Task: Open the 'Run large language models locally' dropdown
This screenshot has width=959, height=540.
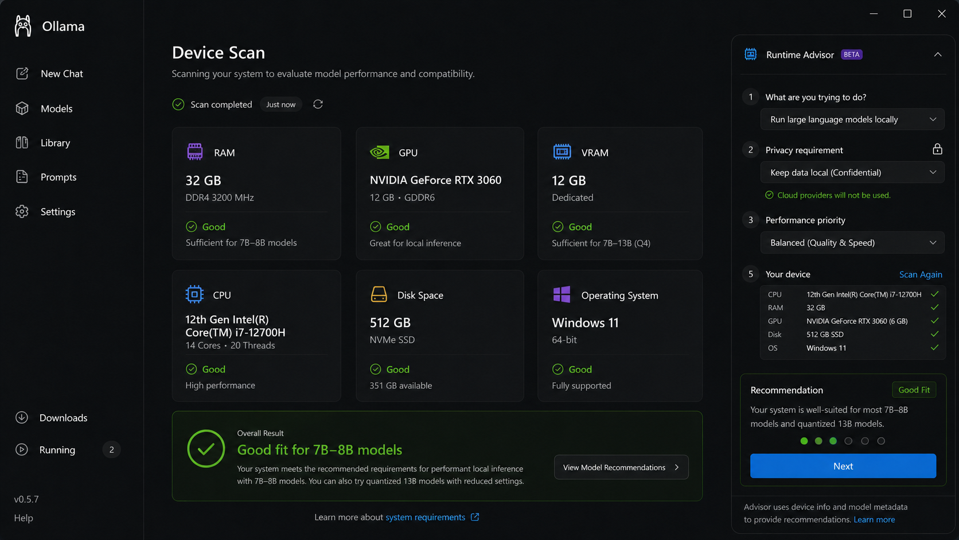Action: tap(852, 119)
